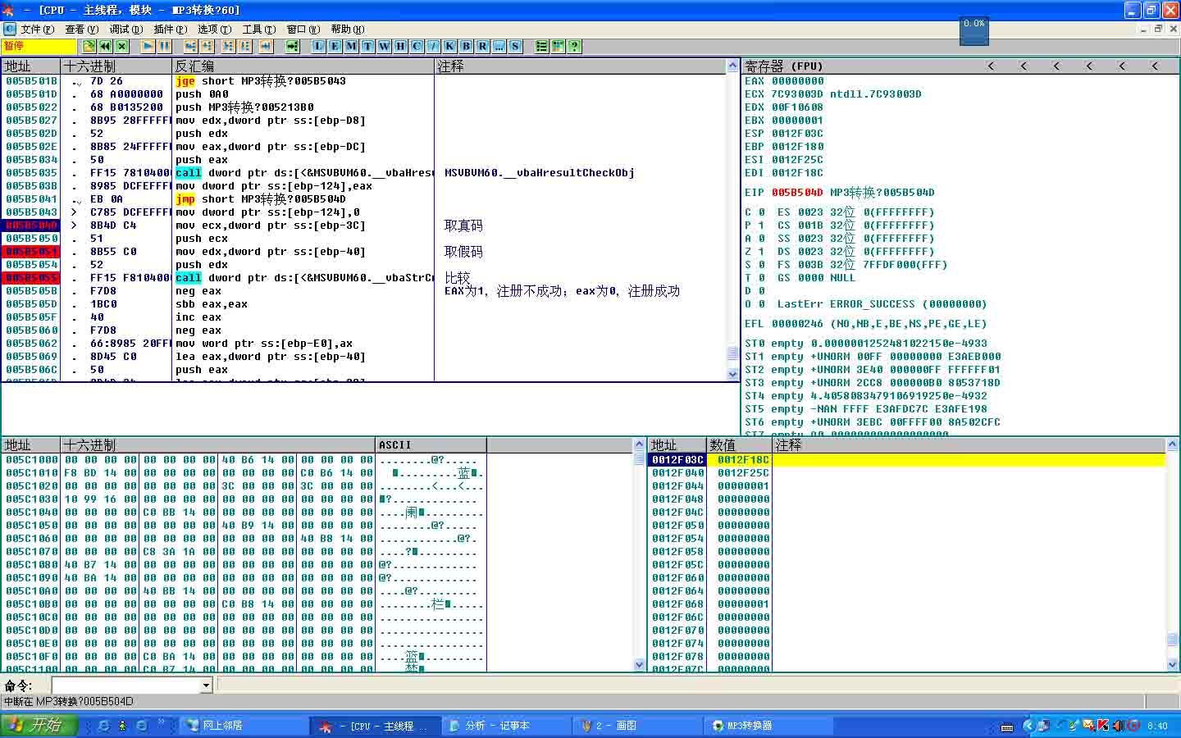Click the 反汇编 column header in disassembly pane
Screen dimensions: 1181x738
(x=303, y=66)
